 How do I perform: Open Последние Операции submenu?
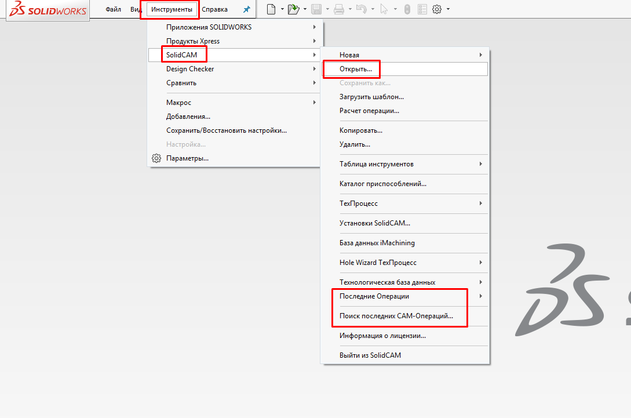coord(405,296)
